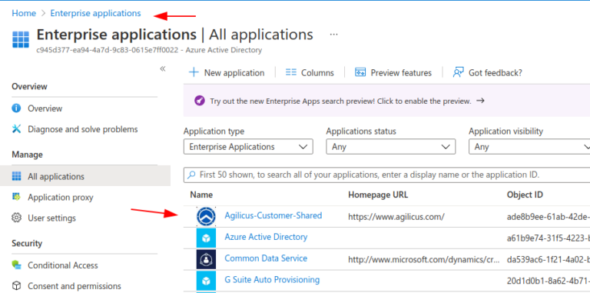
Task: Click the All applications grid icon in sidebar
Action: (x=16, y=176)
